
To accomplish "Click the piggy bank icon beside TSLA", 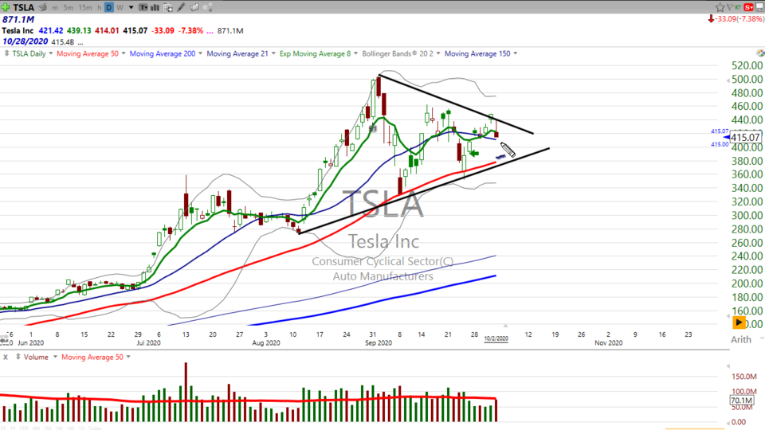I will coord(43,7).
